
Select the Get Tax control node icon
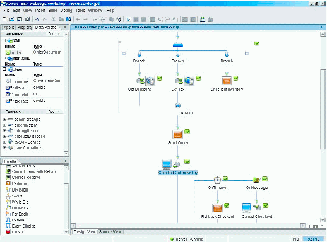click(x=189, y=81)
